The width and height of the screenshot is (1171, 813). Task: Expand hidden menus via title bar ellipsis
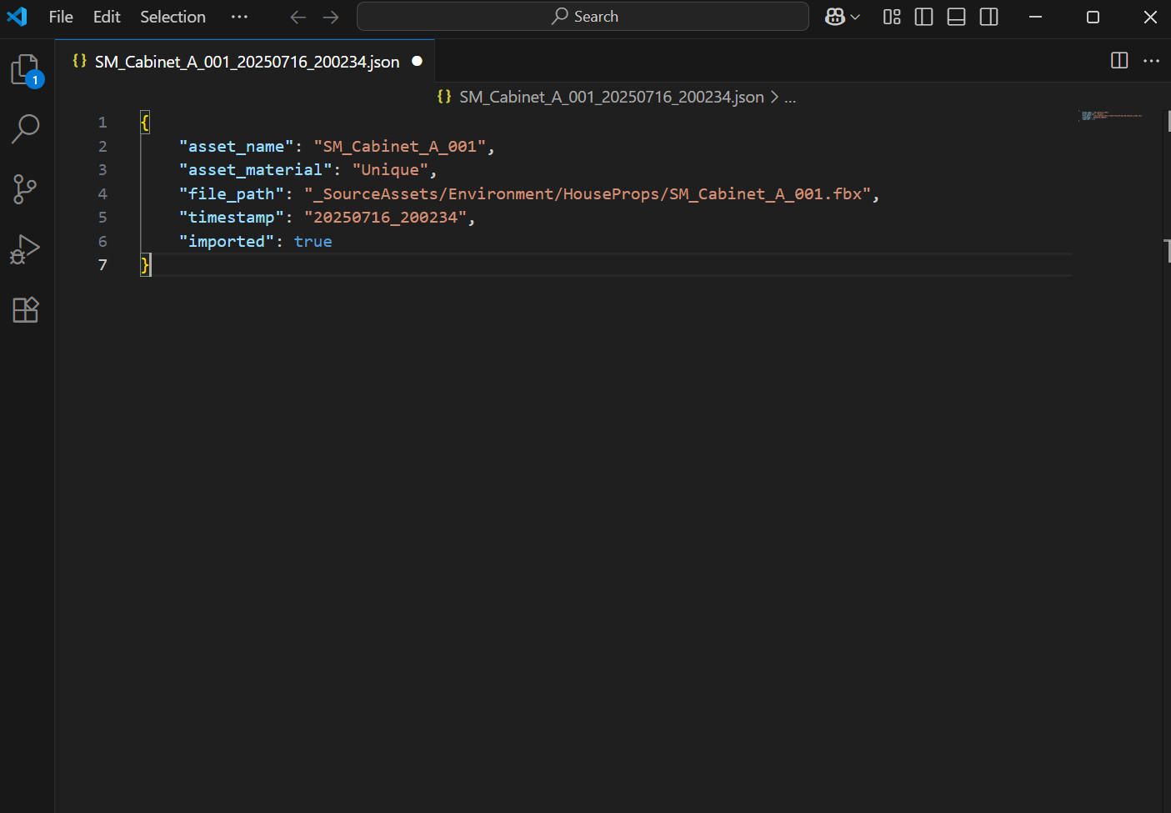coord(239,17)
